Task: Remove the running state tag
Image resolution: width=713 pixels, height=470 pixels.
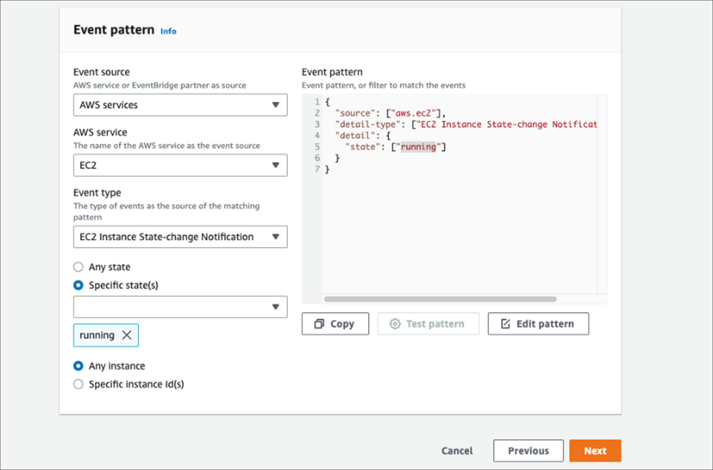Action: point(126,335)
